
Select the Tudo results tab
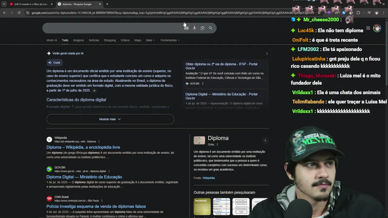[x=65, y=40]
